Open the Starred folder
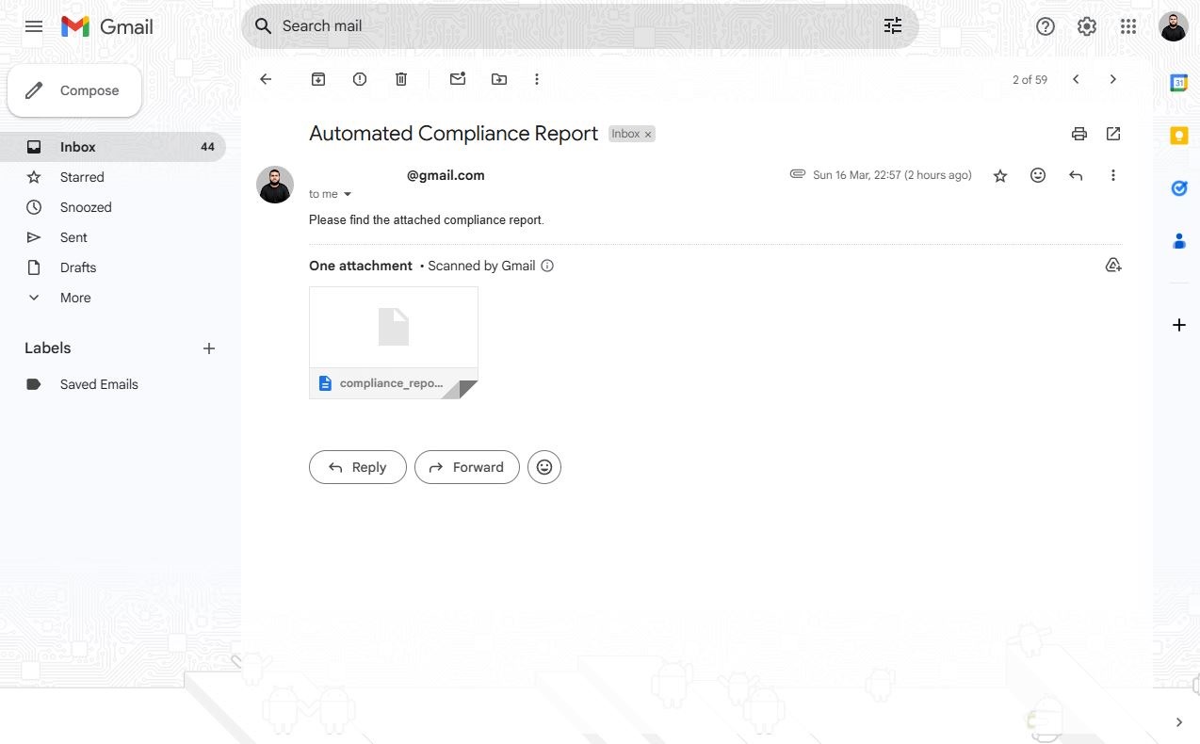 pyautogui.click(x=113, y=177)
